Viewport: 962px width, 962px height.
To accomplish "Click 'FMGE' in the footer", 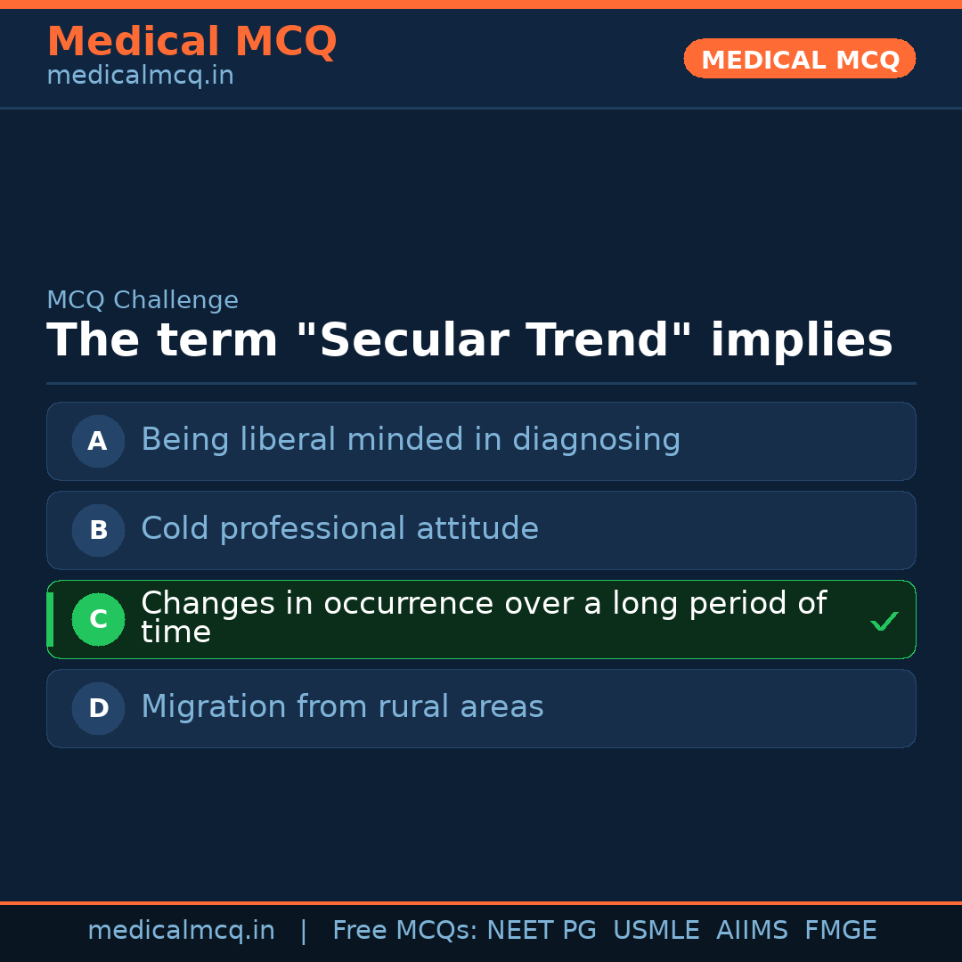I will click(840, 931).
